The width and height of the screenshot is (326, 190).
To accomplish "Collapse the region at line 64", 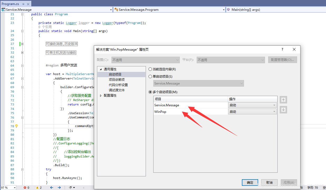I will [22, 66].
